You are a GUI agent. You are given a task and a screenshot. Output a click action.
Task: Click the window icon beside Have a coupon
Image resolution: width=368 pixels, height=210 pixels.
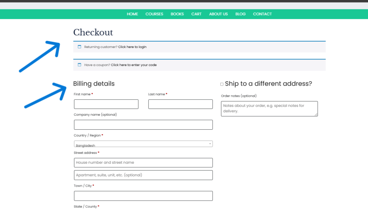coord(79,65)
